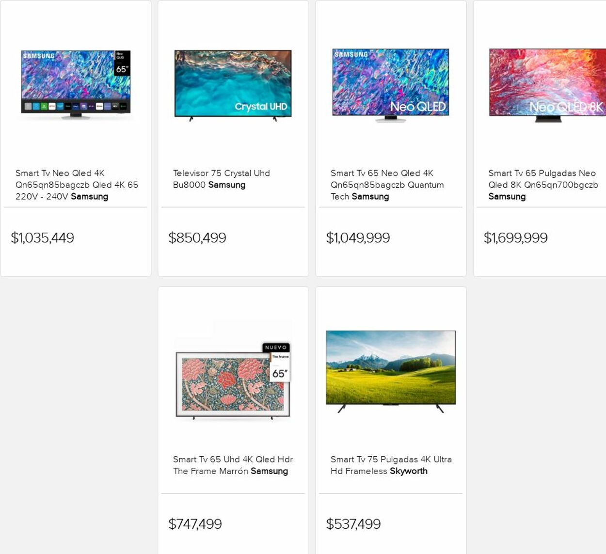Select the $1,699,999 price

515,237
